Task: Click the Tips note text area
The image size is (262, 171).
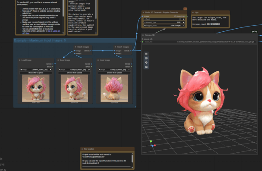Action: (x=210, y=21)
